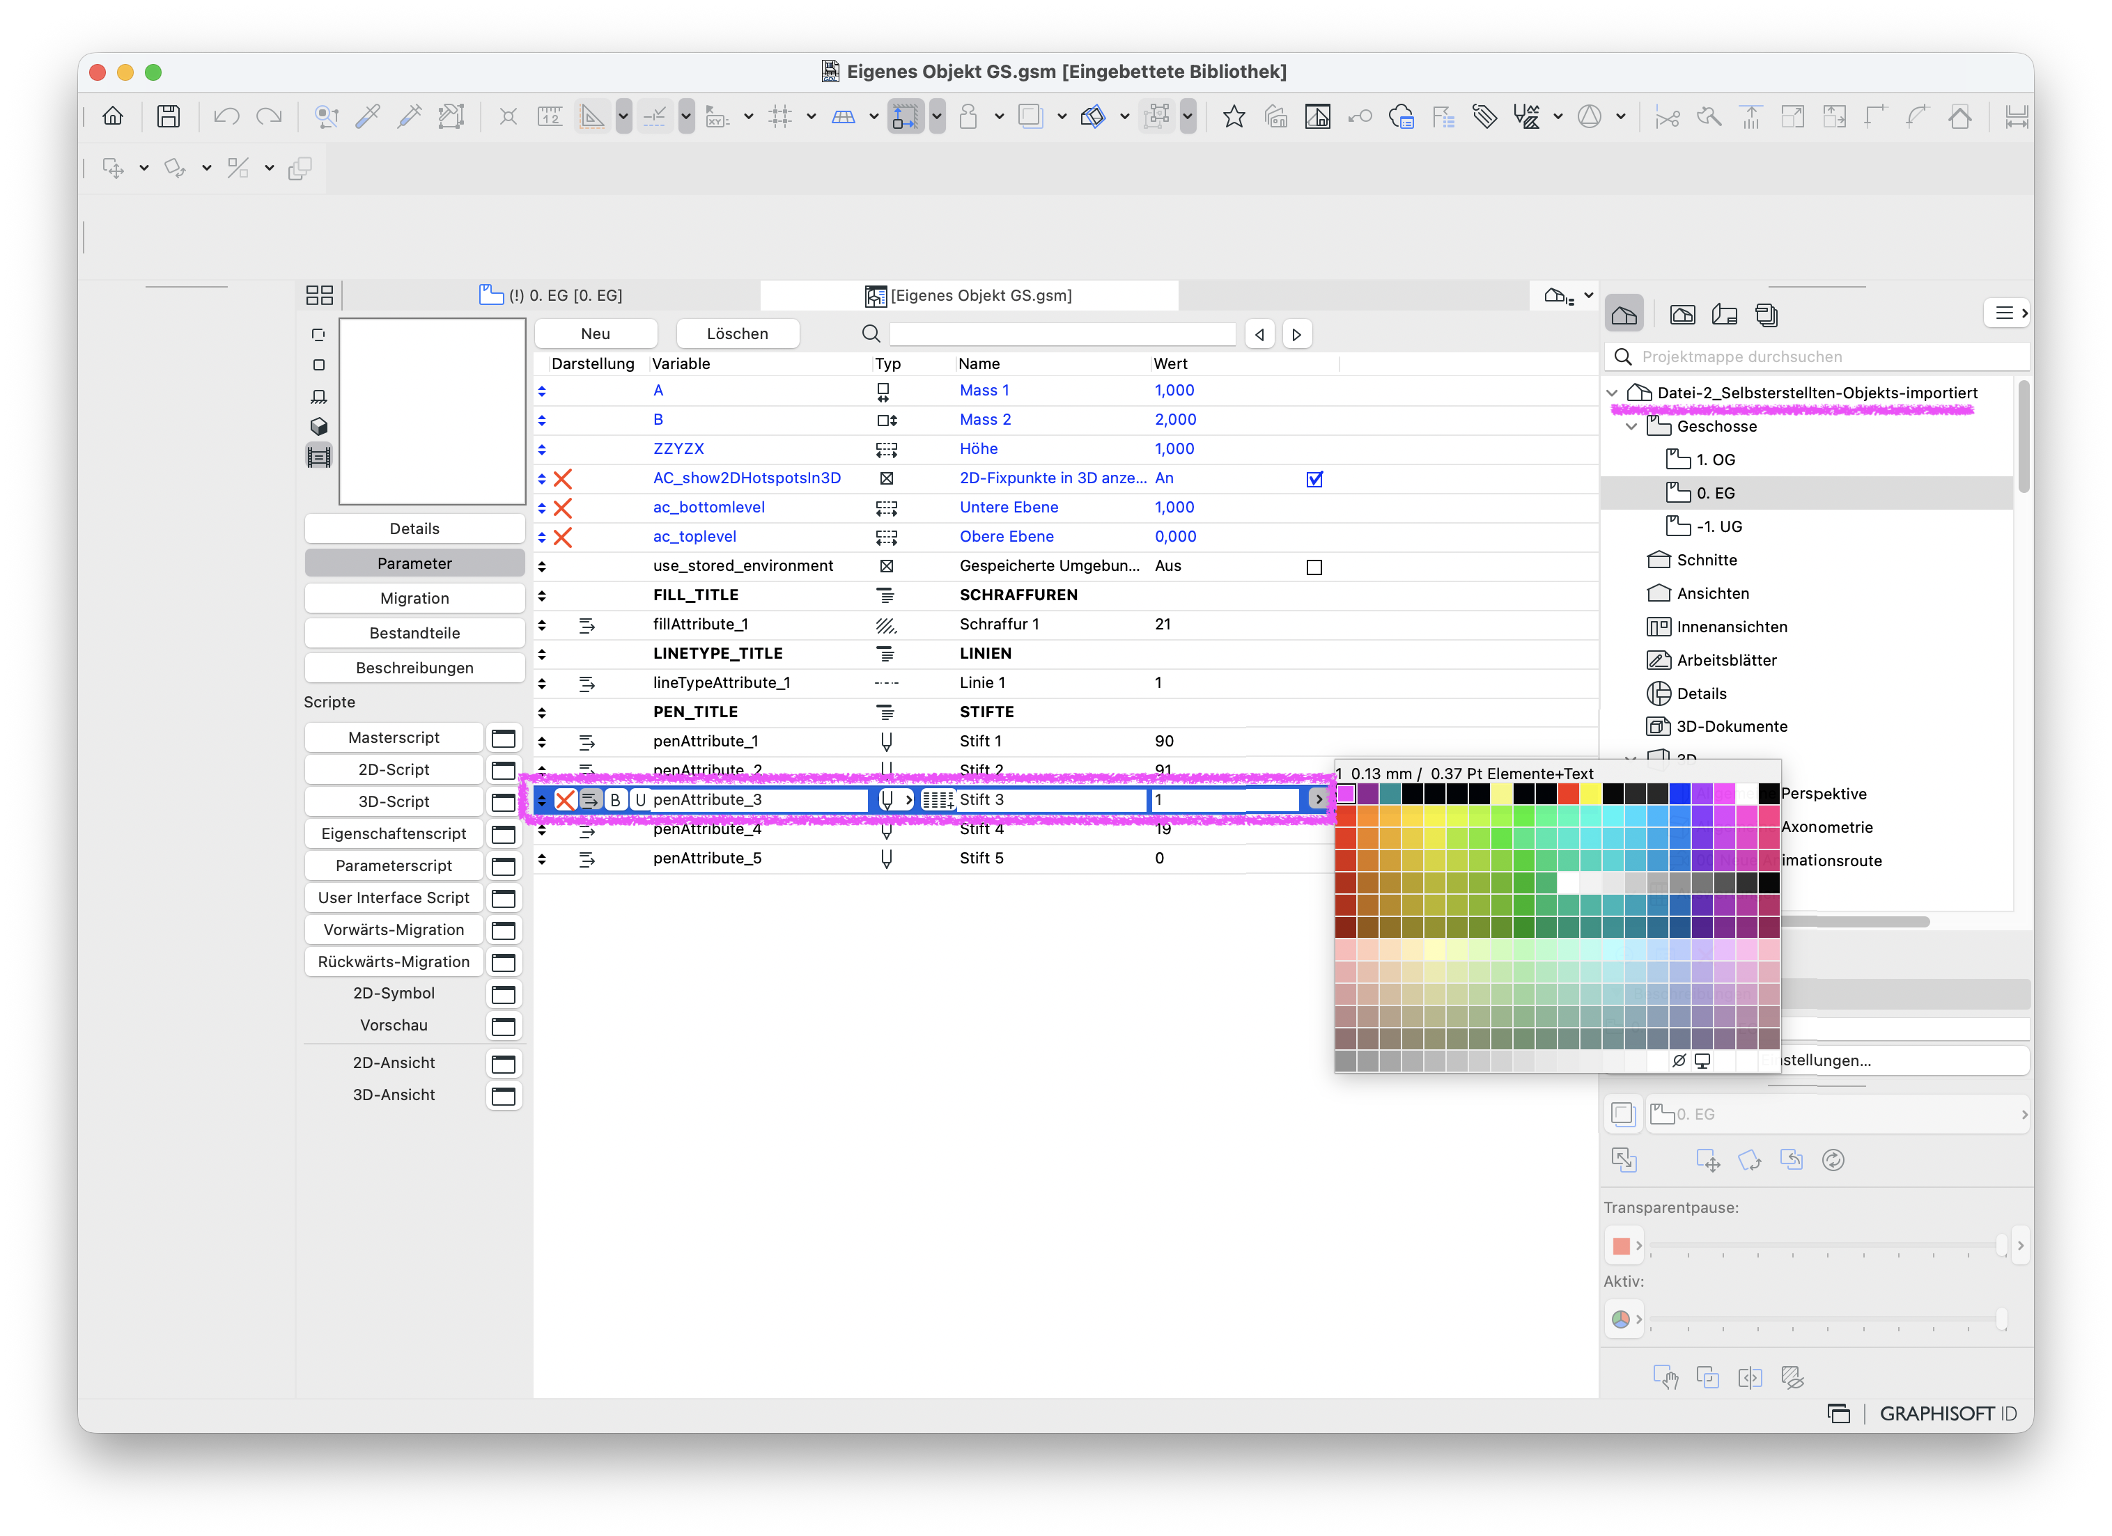Open the Beschreibungen page in left panel

pyautogui.click(x=414, y=668)
